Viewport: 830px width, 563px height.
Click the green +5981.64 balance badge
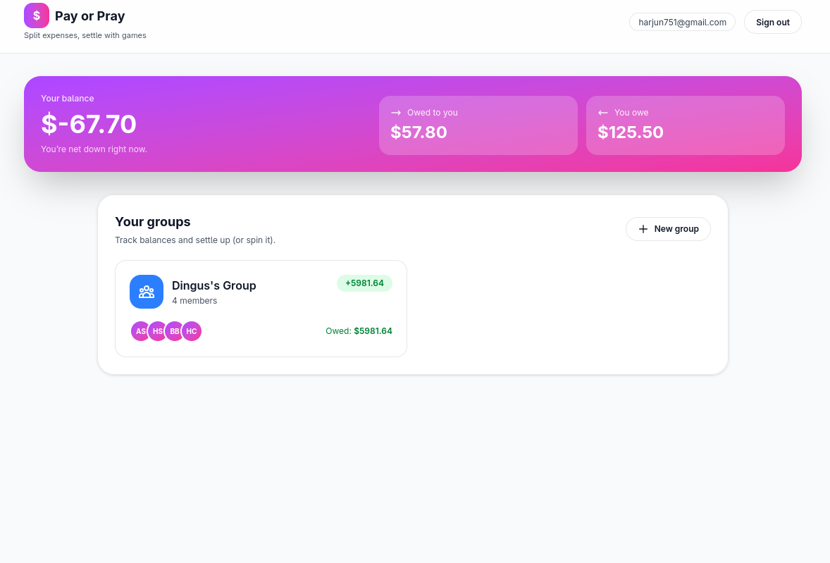point(364,283)
